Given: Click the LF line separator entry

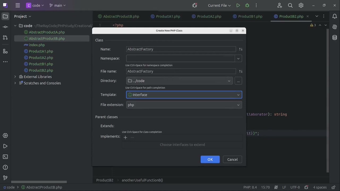Looking at the screenshot, I should pyautogui.click(x=284, y=187).
